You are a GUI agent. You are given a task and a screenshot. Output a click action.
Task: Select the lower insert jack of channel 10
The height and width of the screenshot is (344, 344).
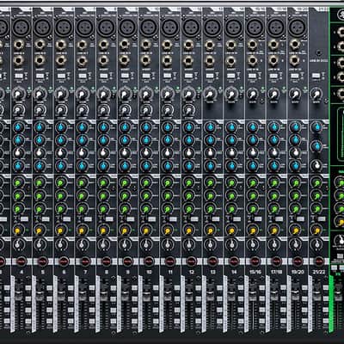pyautogui.click(x=146, y=61)
